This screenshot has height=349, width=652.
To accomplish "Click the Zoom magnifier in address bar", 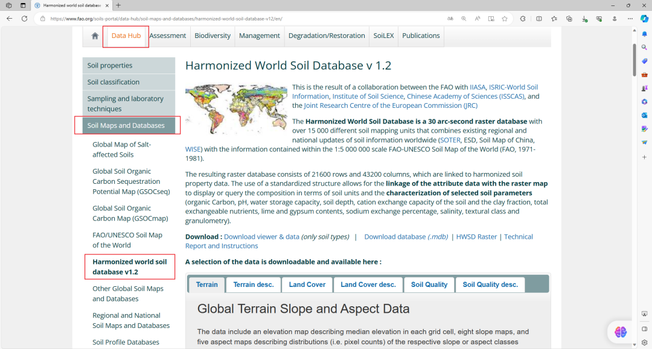I will coord(464,19).
